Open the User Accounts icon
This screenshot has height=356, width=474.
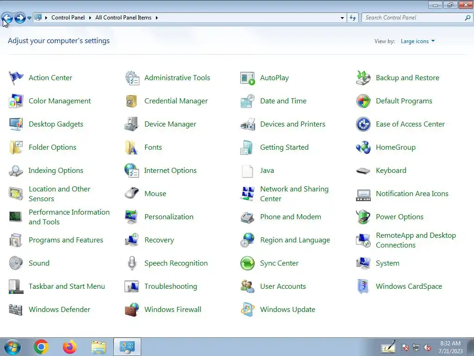(247, 286)
